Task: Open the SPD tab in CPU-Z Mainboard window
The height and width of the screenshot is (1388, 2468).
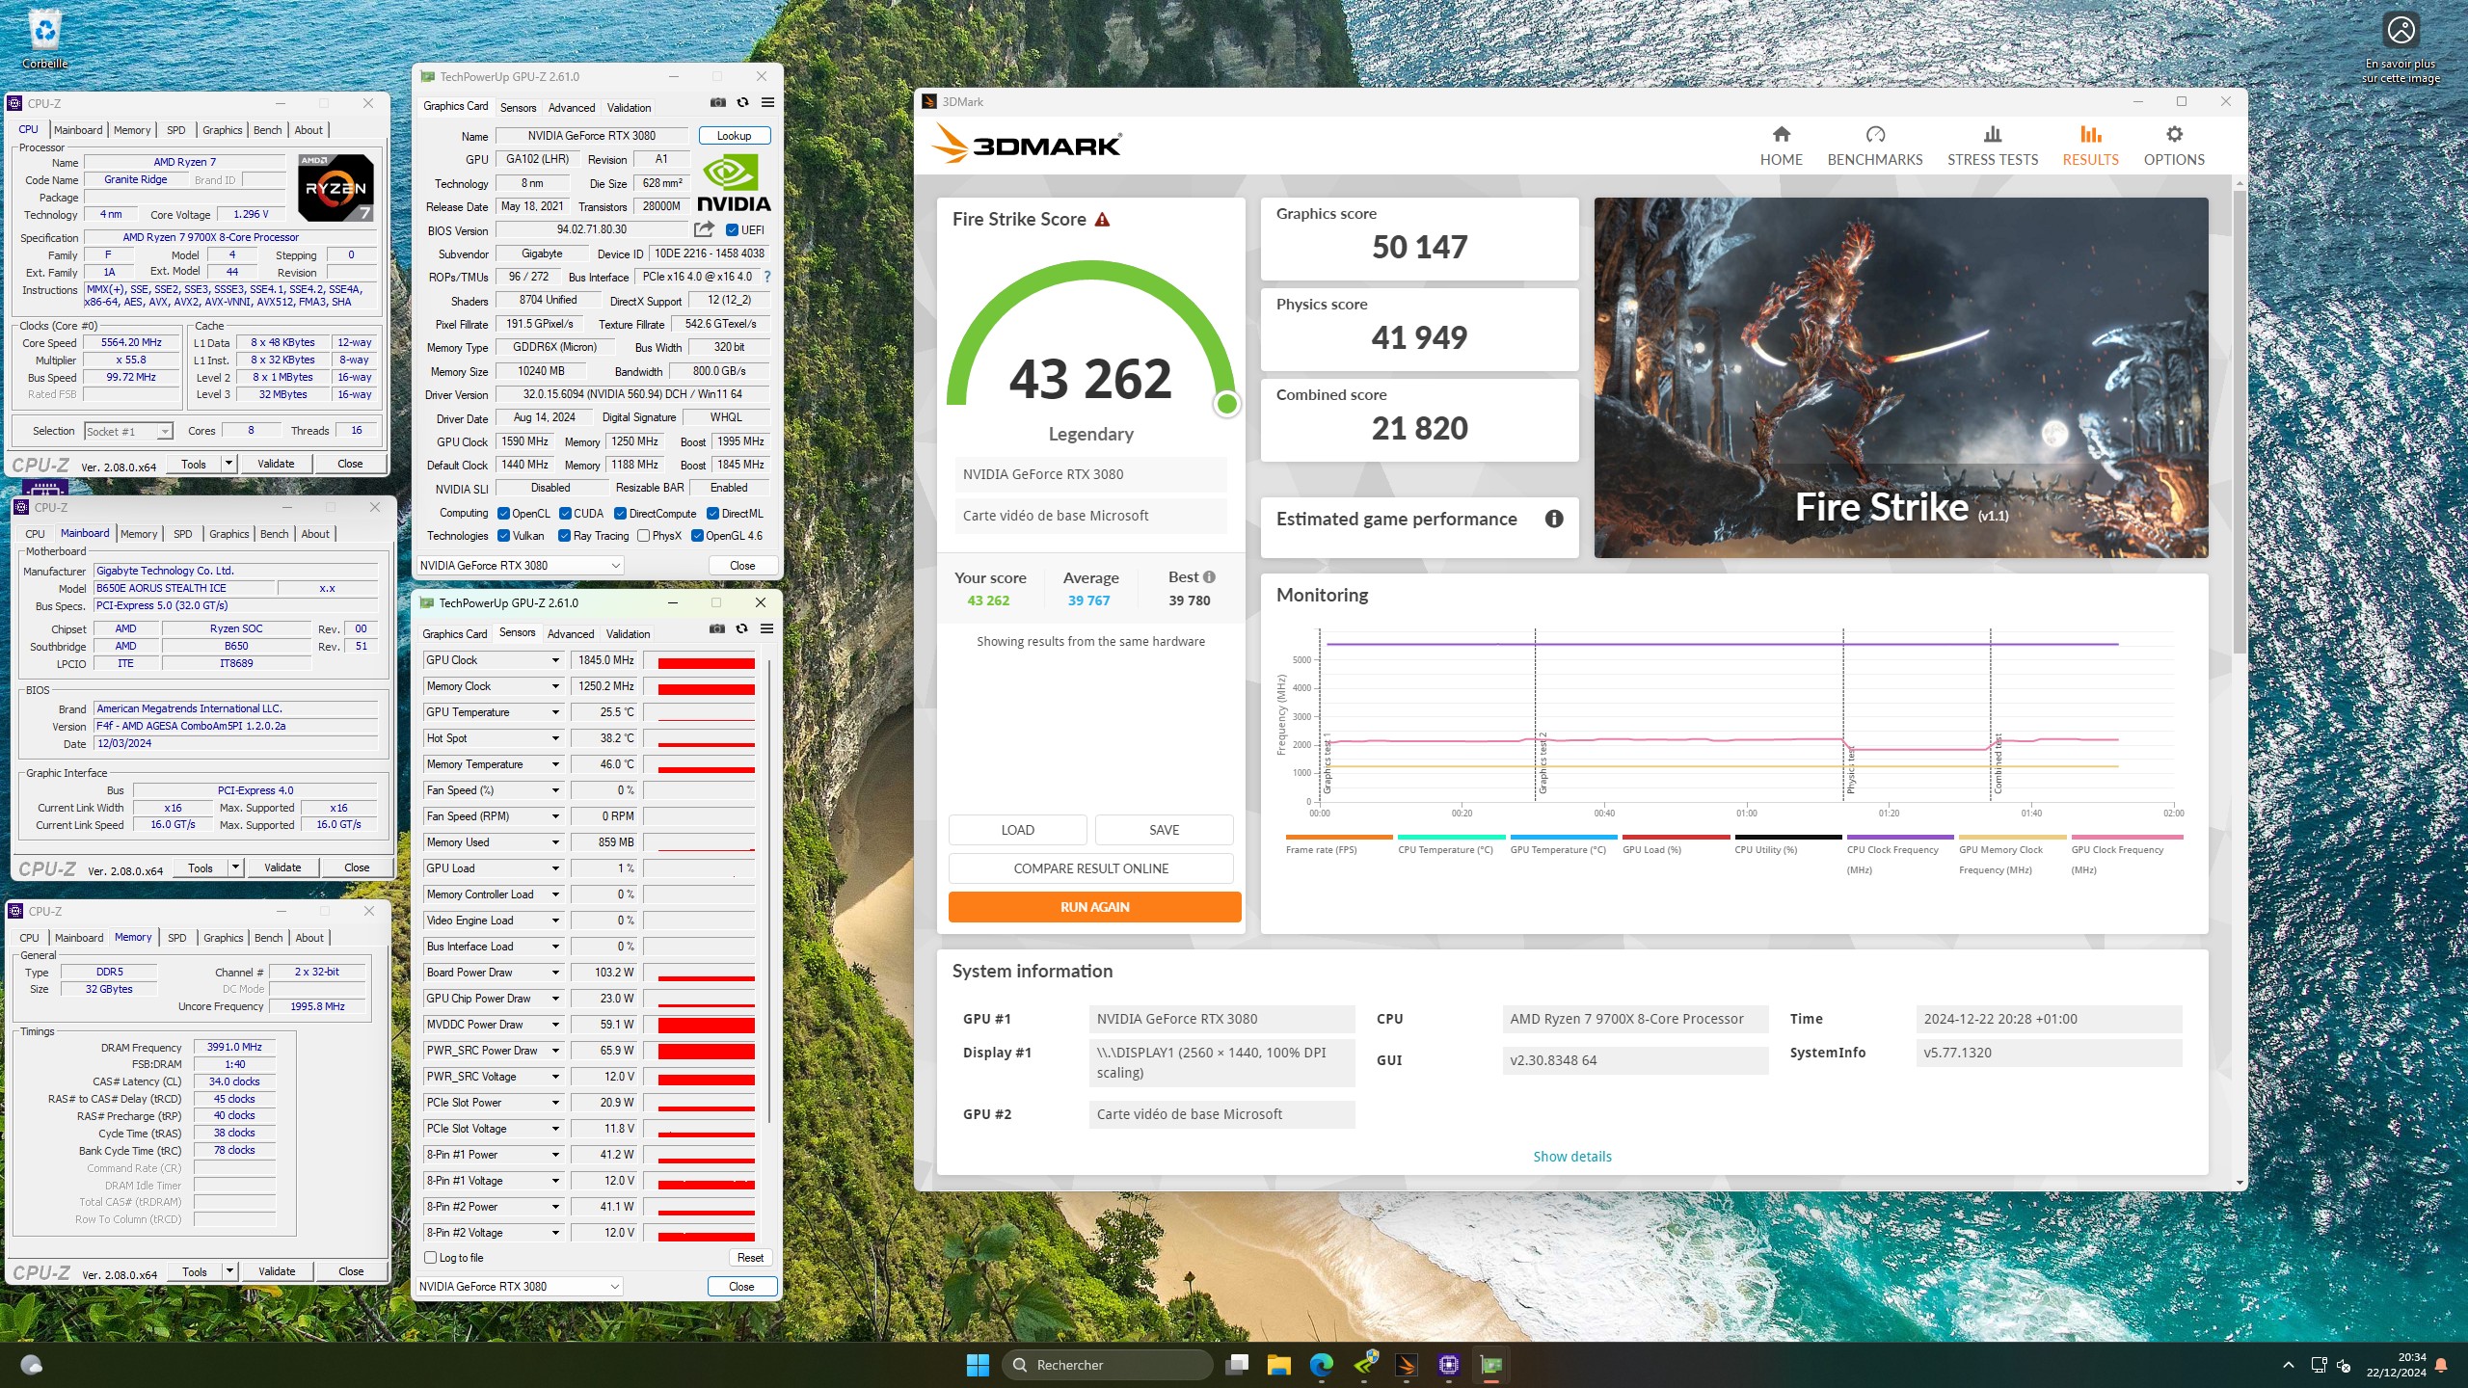Action: point(182,534)
